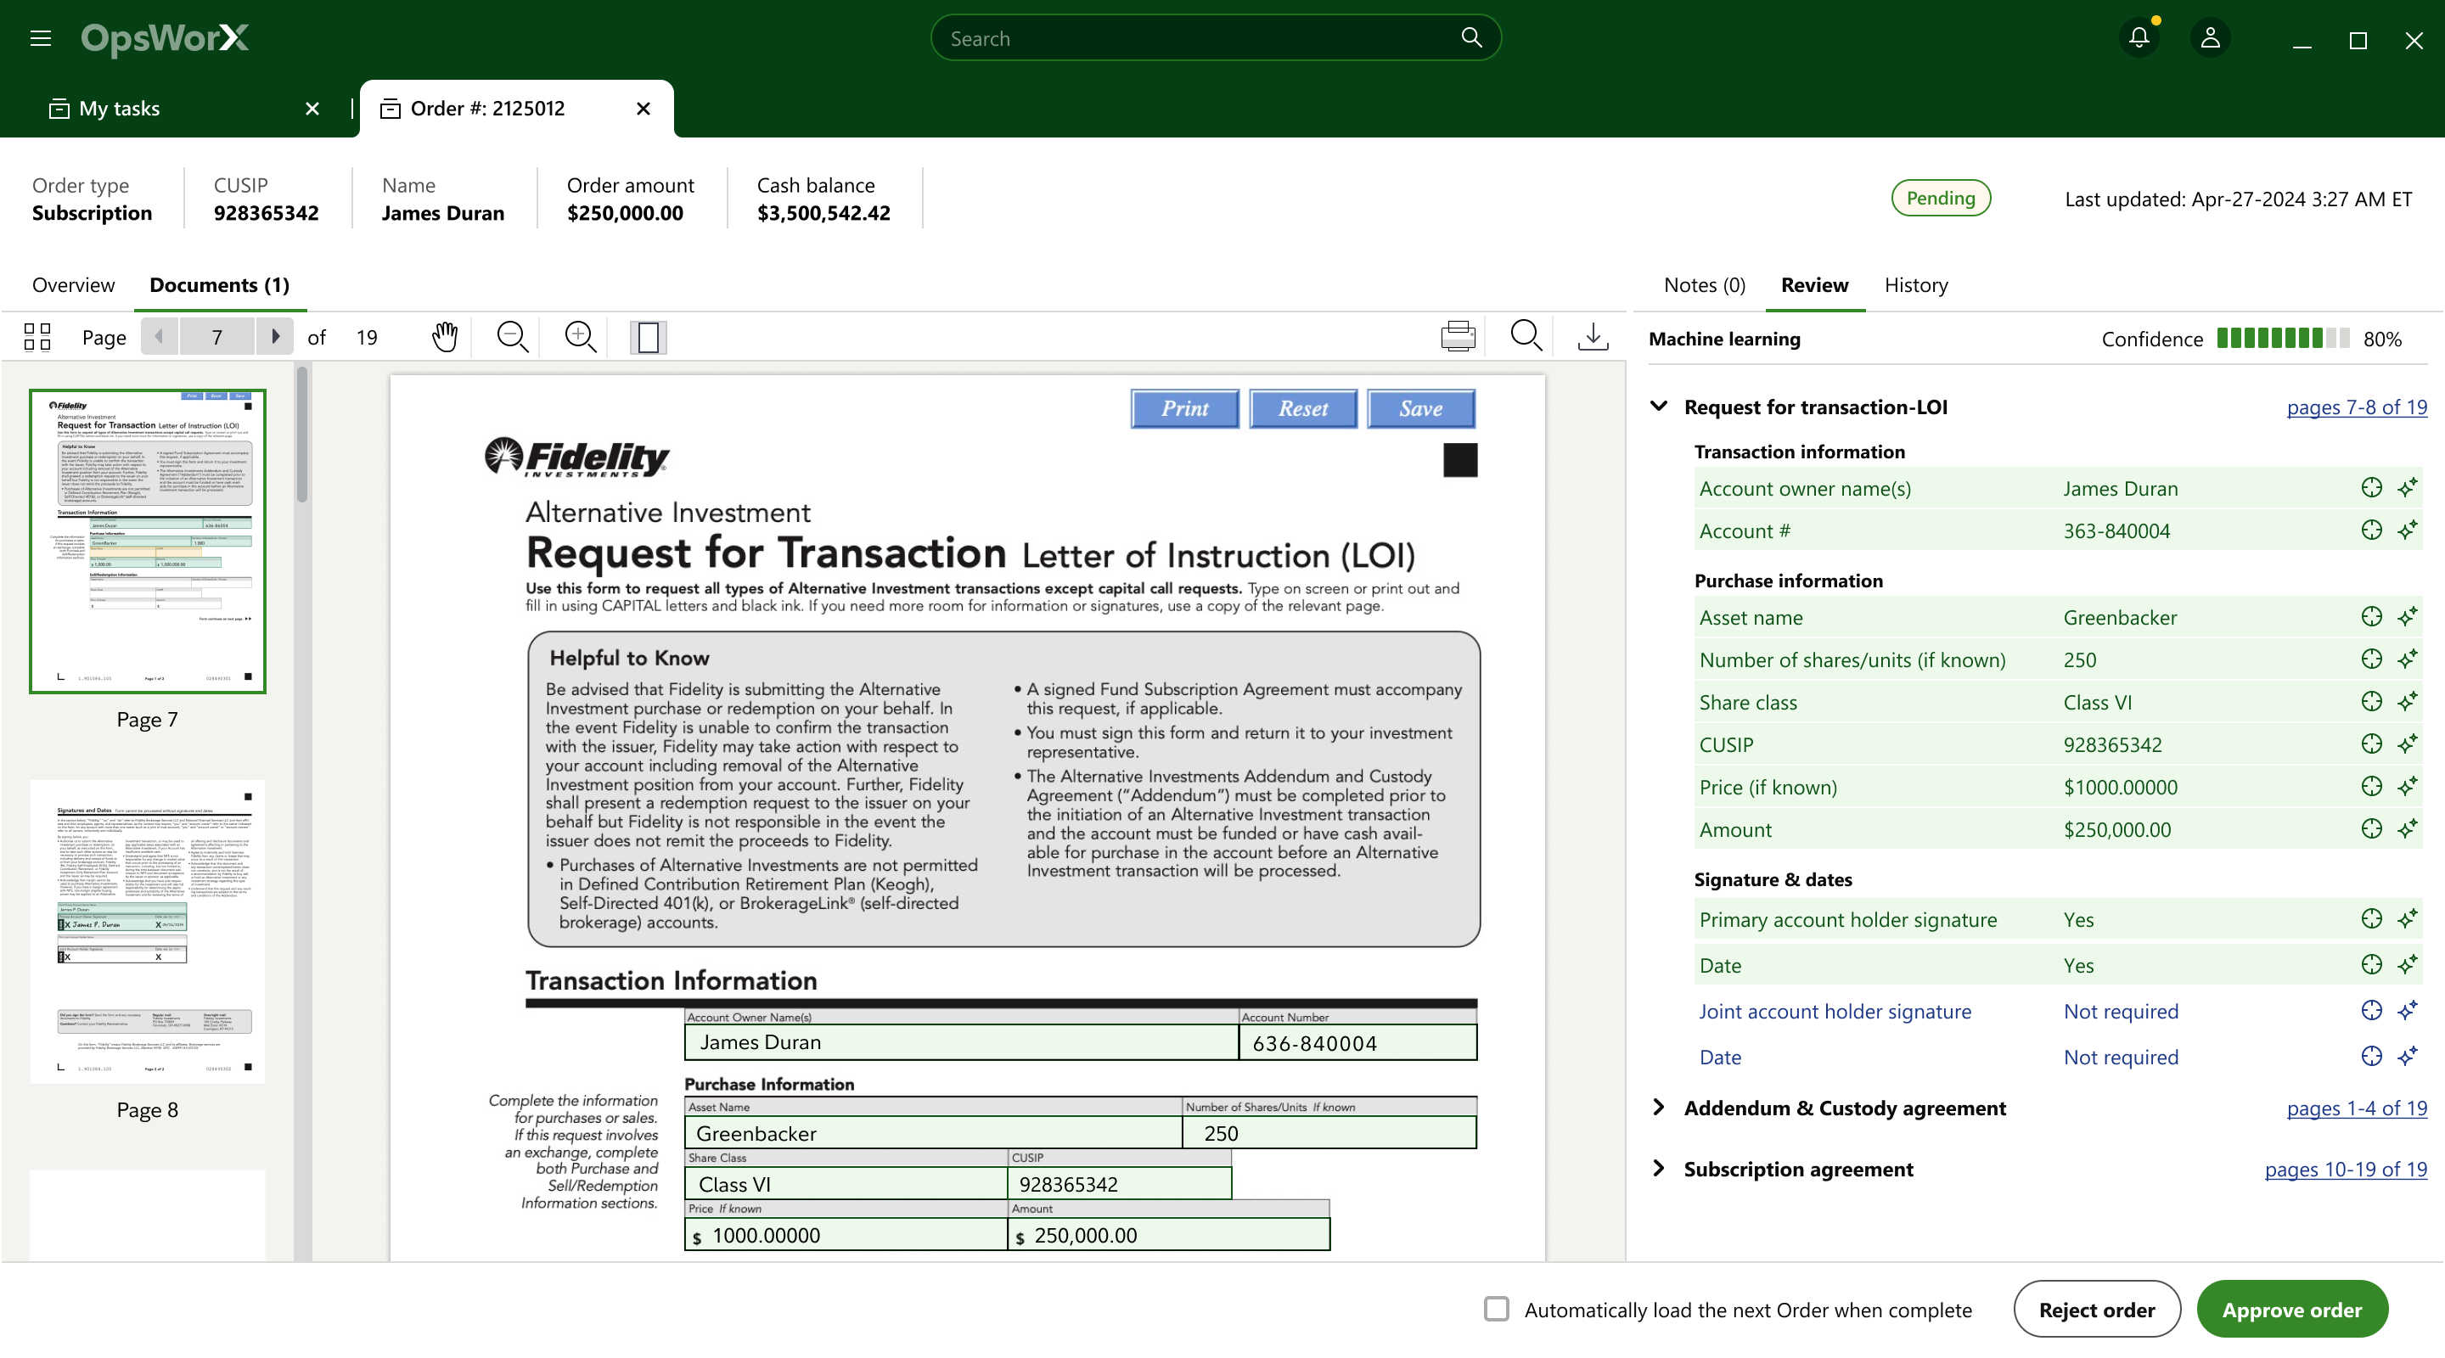Click the thumbnail panel vertical scrollbar
The width and height of the screenshot is (2445, 1358).
(x=302, y=436)
